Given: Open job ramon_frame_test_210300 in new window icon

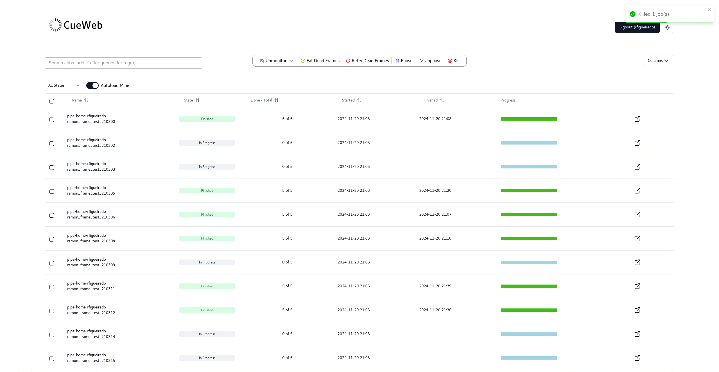Looking at the screenshot, I should 637,119.
